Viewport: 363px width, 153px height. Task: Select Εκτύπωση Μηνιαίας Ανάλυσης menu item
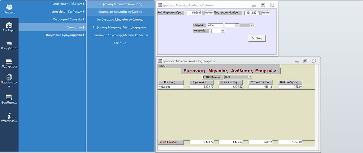120,12
